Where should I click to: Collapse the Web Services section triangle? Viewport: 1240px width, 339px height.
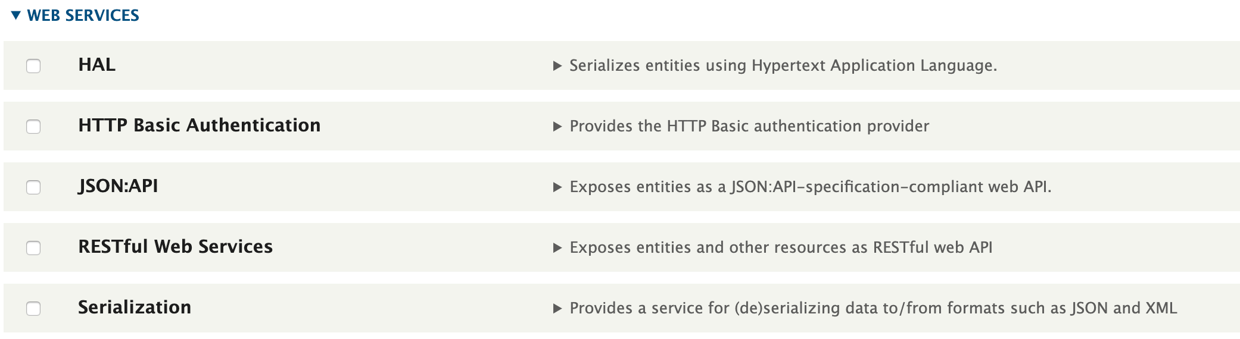click(x=16, y=15)
